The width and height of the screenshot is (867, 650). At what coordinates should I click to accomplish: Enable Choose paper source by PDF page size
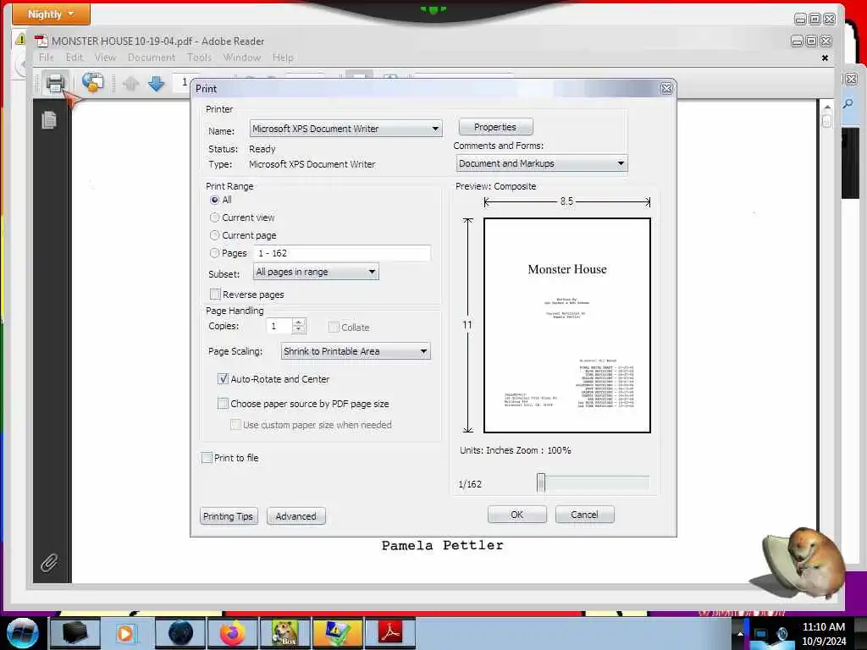pyautogui.click(x=223, y=404)
